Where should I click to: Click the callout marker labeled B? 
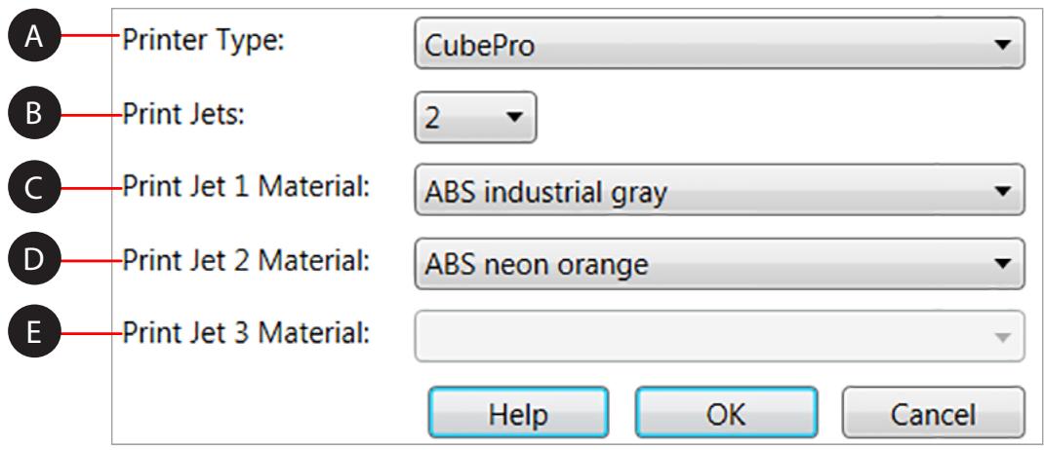pos(35,115)
